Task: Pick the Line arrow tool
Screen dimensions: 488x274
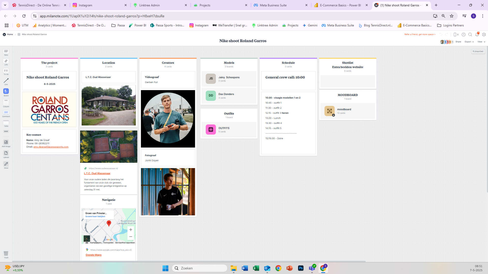Action: coord(6,81)
